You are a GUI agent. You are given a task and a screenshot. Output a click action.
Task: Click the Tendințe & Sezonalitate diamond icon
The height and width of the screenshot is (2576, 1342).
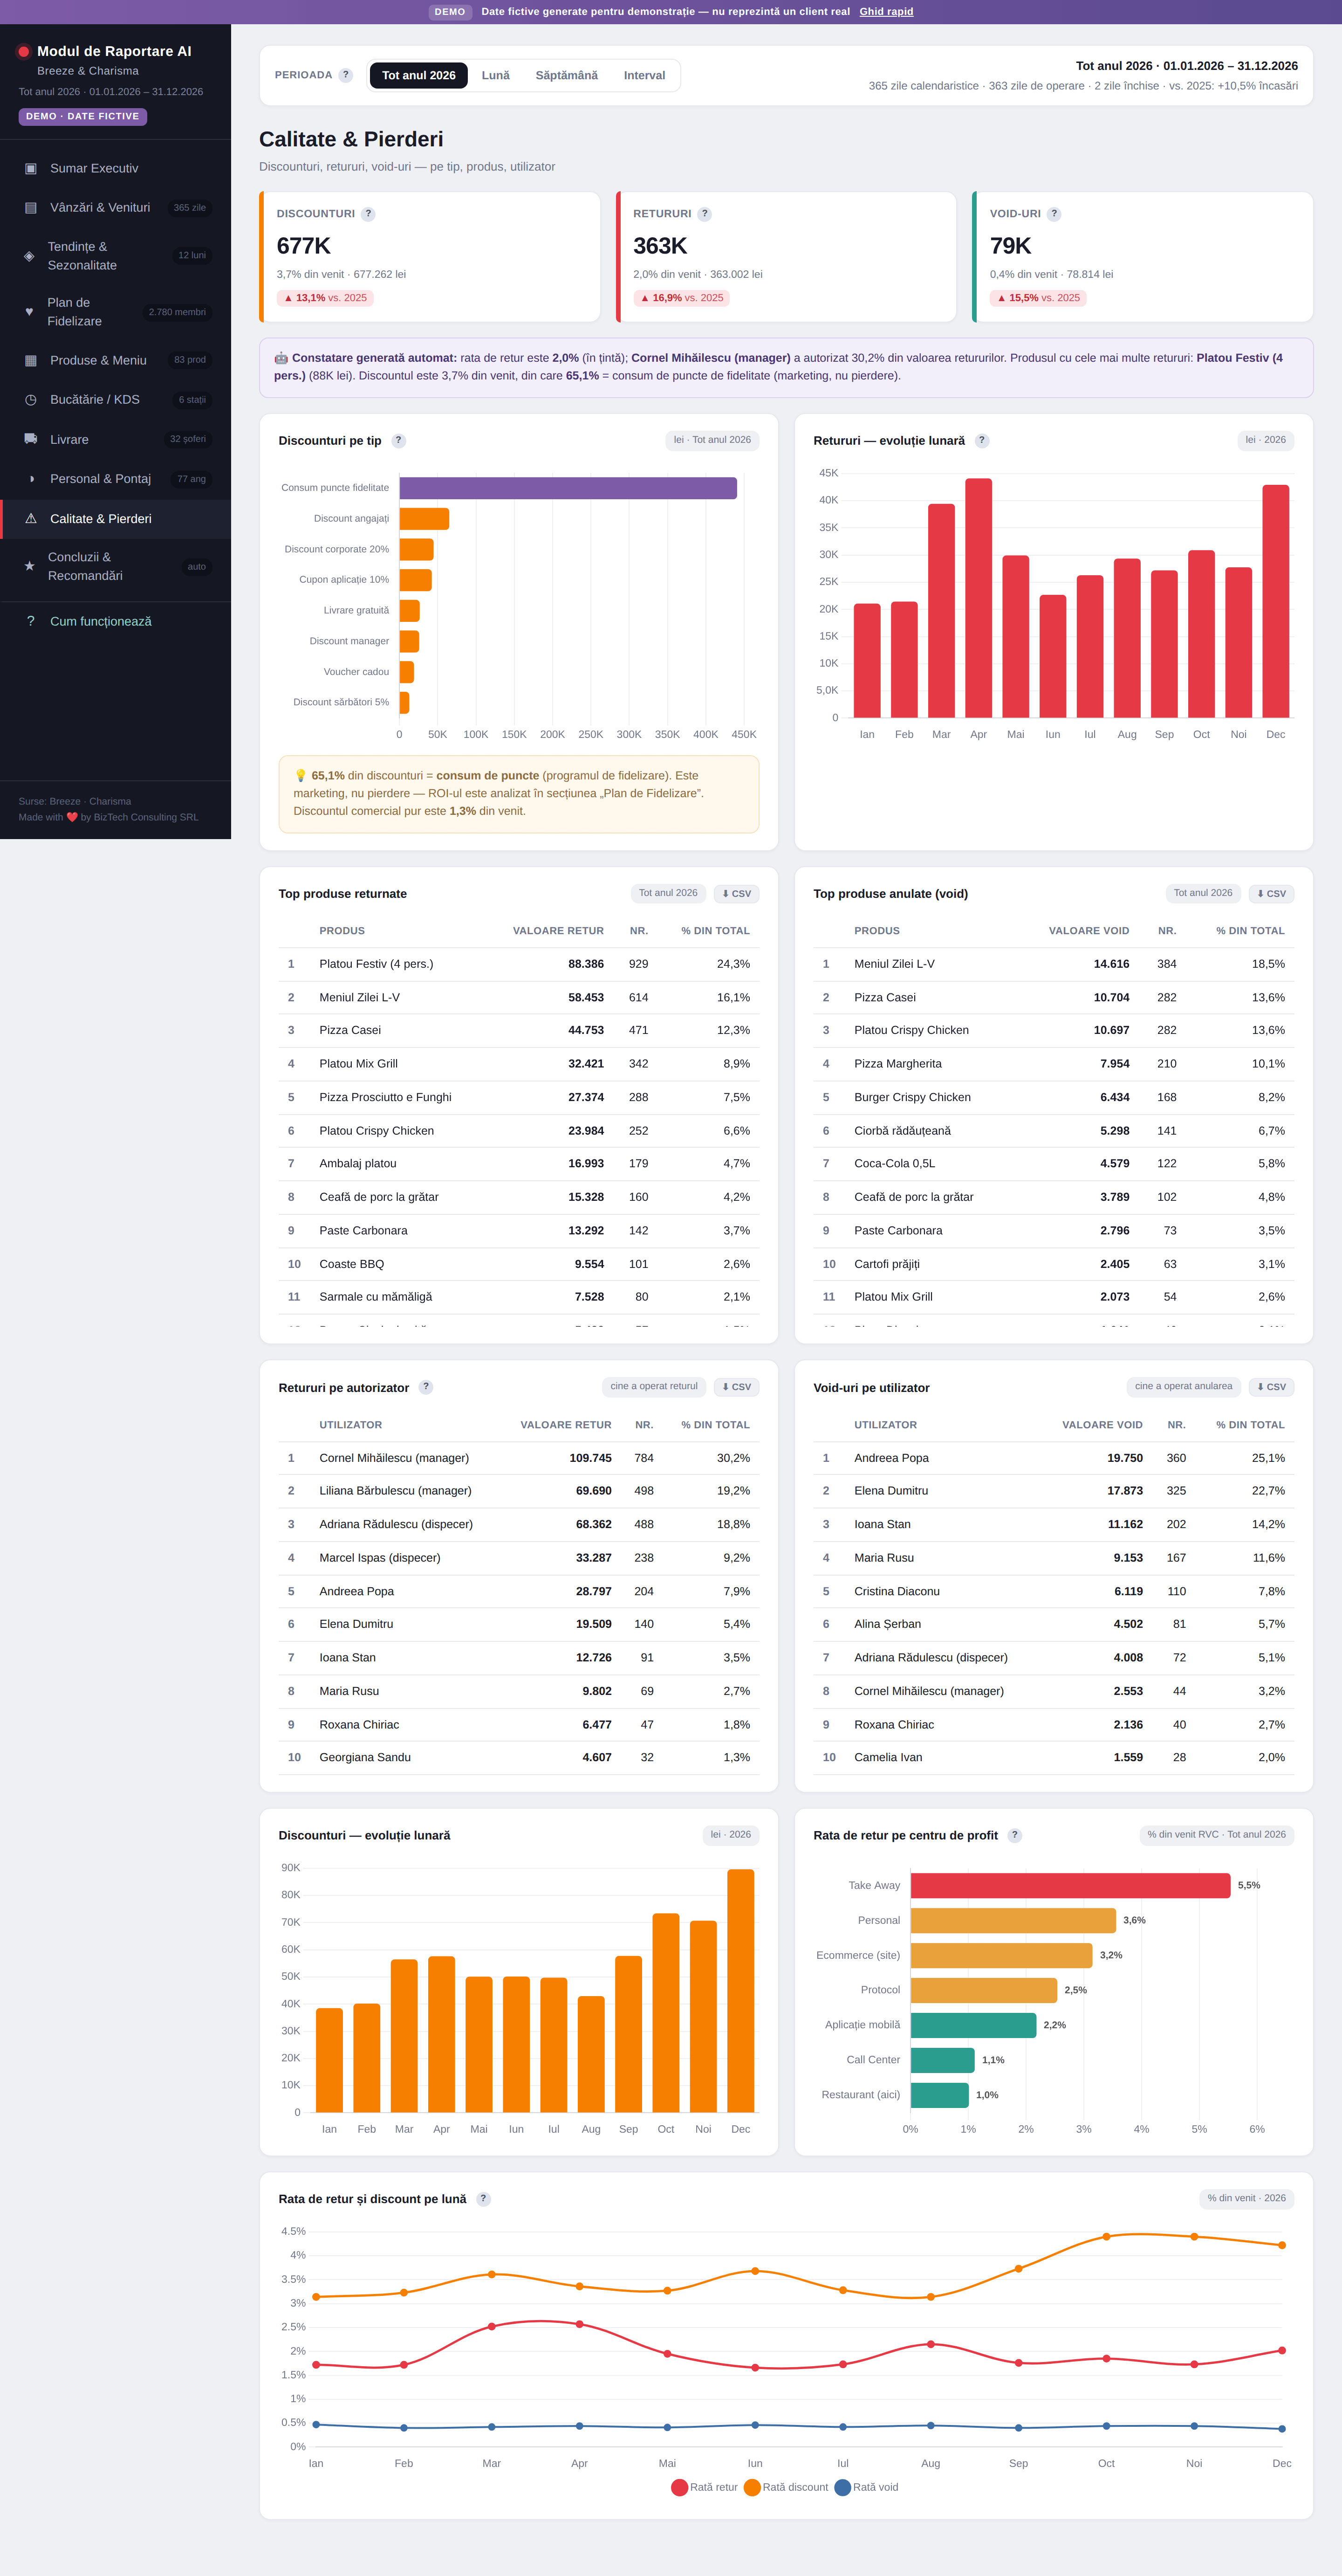pos(29,256)
